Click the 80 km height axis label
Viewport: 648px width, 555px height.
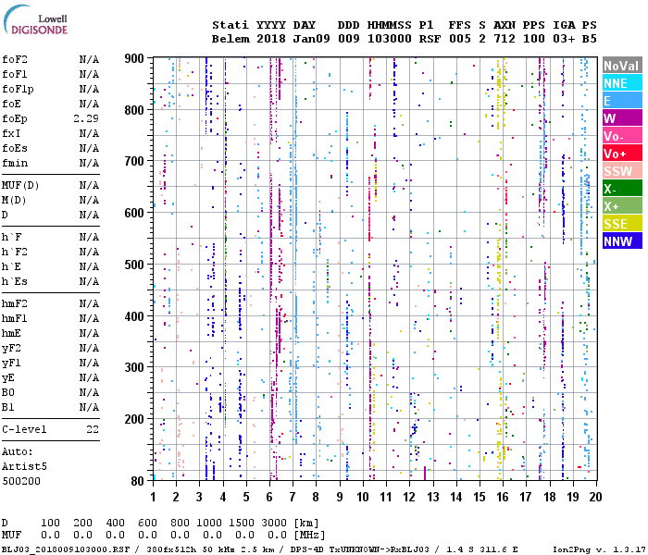(138, 481)
